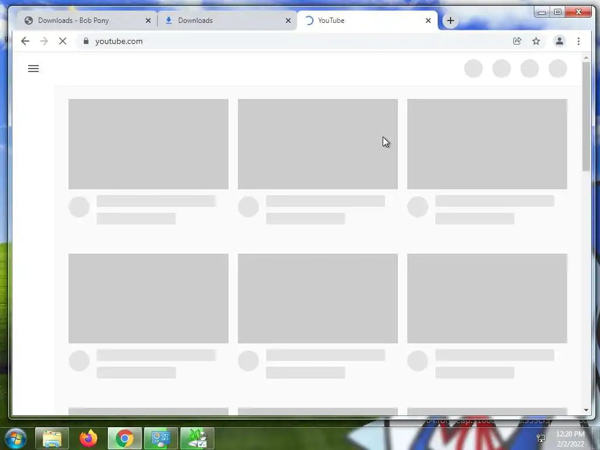This screenshot has width=600, height=450.
Task: Click the scrollbar up arrow
Action: point(586,58)
